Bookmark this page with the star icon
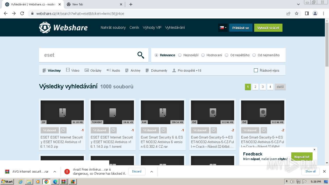Image resolution: width=329 pixels, height=185 pixels. pos(297,13)
